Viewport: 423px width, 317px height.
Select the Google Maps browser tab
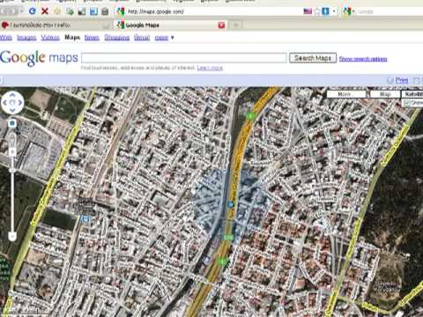(x=170, y=26)
